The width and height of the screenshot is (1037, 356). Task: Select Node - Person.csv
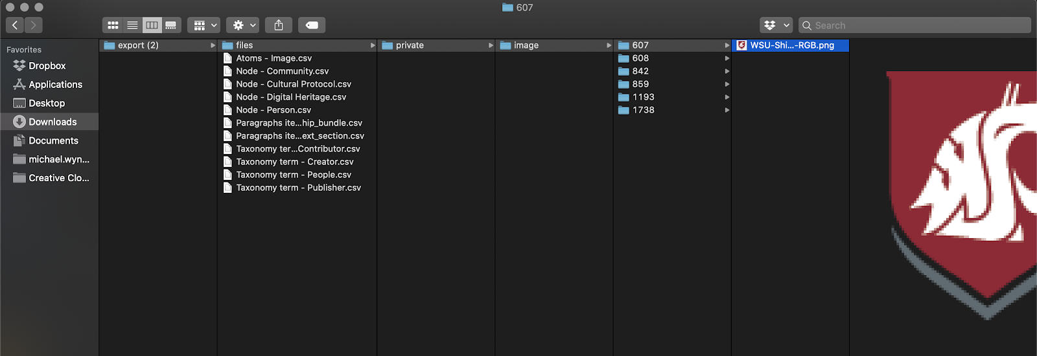[297, 110]
